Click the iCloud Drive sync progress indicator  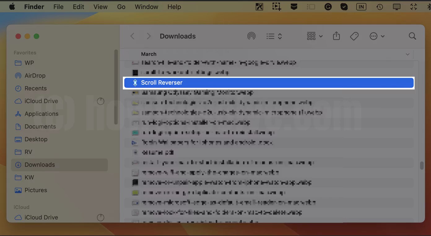tap(101, 101)
